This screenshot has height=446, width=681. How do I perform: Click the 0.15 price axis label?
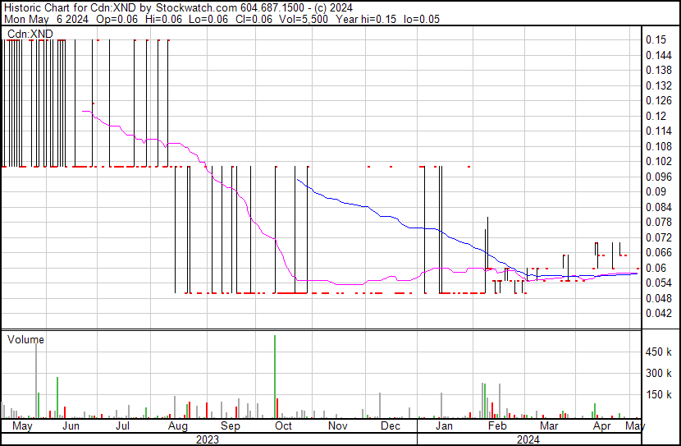[655, 39]
